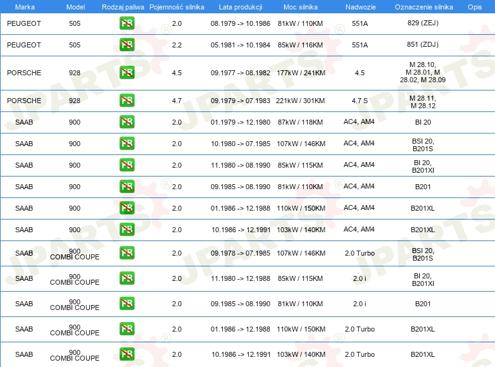Click 2.0 i in the 11.1980 -> 12.1988 row
Image resolution: width=495 pixels, height=367 pixels.
[360, 278]
